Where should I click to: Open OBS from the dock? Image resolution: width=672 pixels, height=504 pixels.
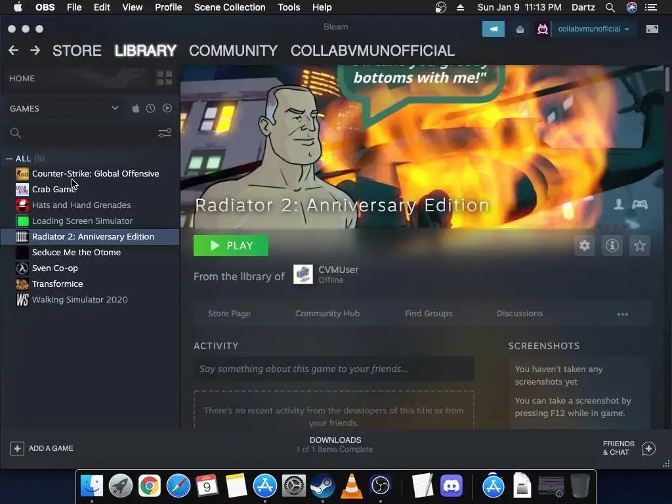[x=381, y=486]
